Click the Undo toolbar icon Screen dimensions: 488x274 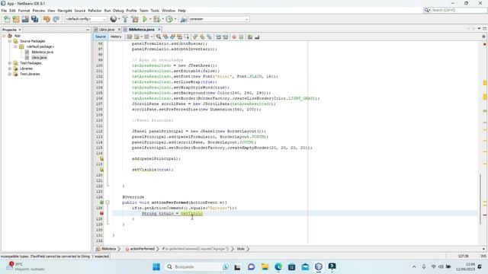(x=47, y=19)
